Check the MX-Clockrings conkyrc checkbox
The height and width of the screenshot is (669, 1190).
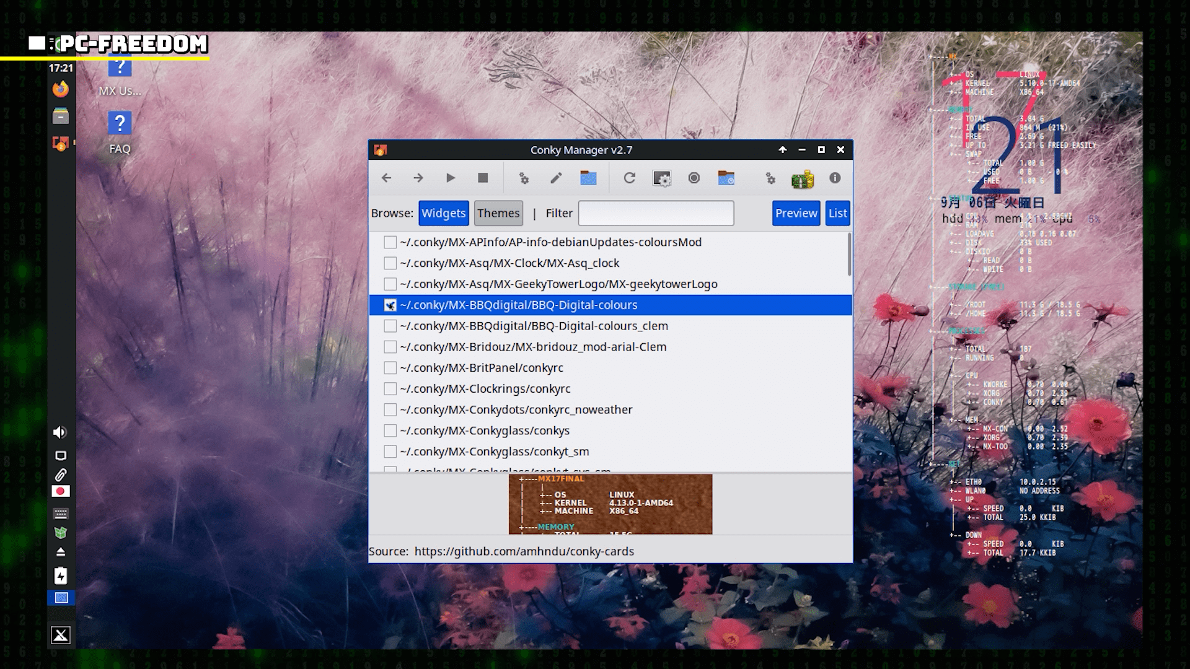click(x=390, y=389)
